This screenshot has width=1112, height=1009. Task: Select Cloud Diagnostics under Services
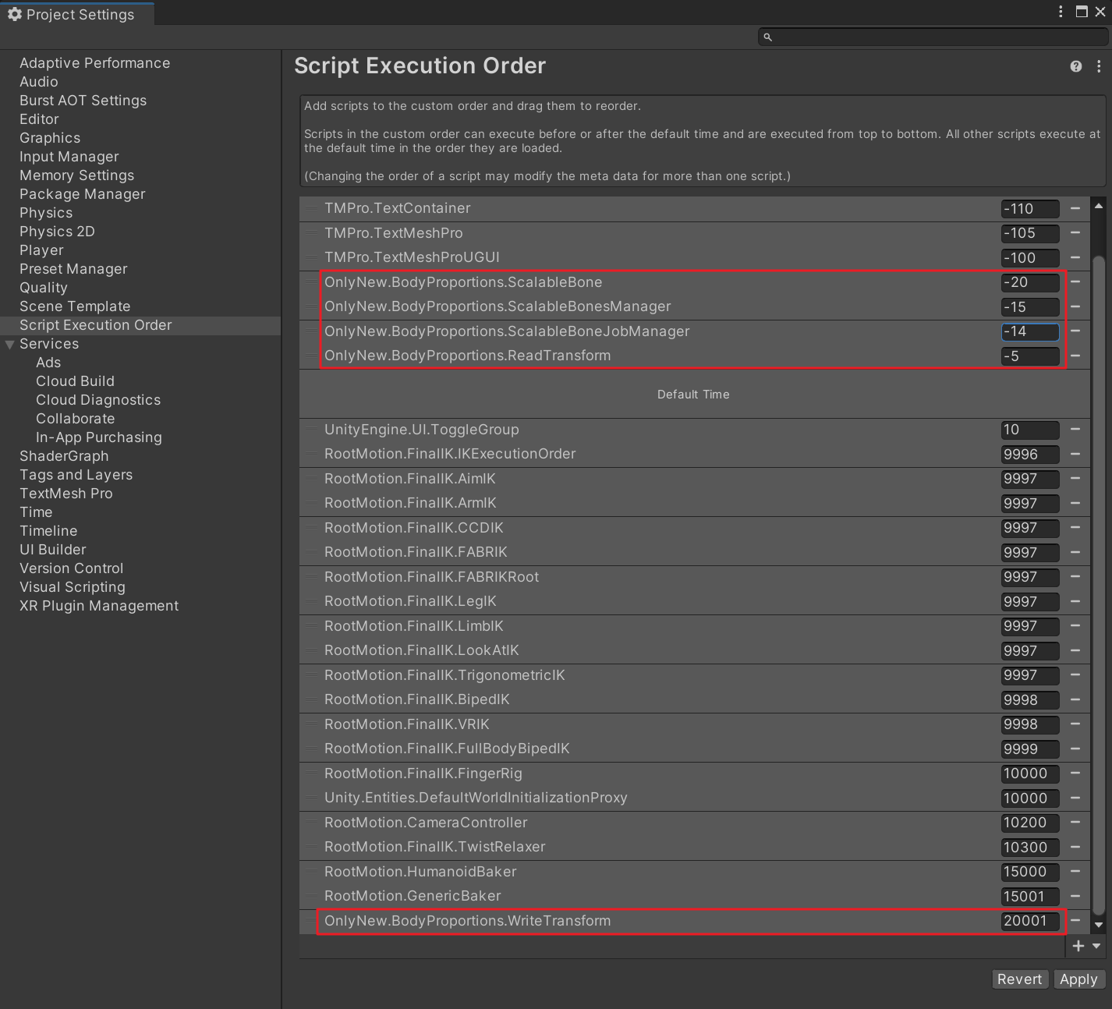[x=98, y=400]
